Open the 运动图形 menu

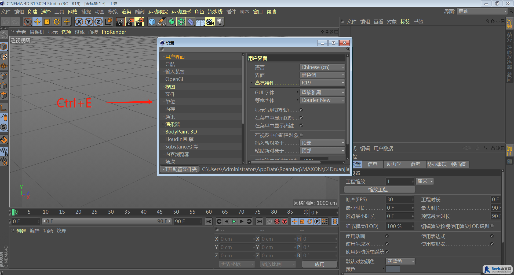pos(181,12)
